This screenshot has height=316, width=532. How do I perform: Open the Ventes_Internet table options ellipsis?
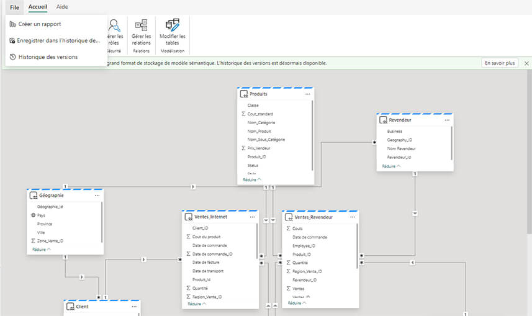coord(252,217)
